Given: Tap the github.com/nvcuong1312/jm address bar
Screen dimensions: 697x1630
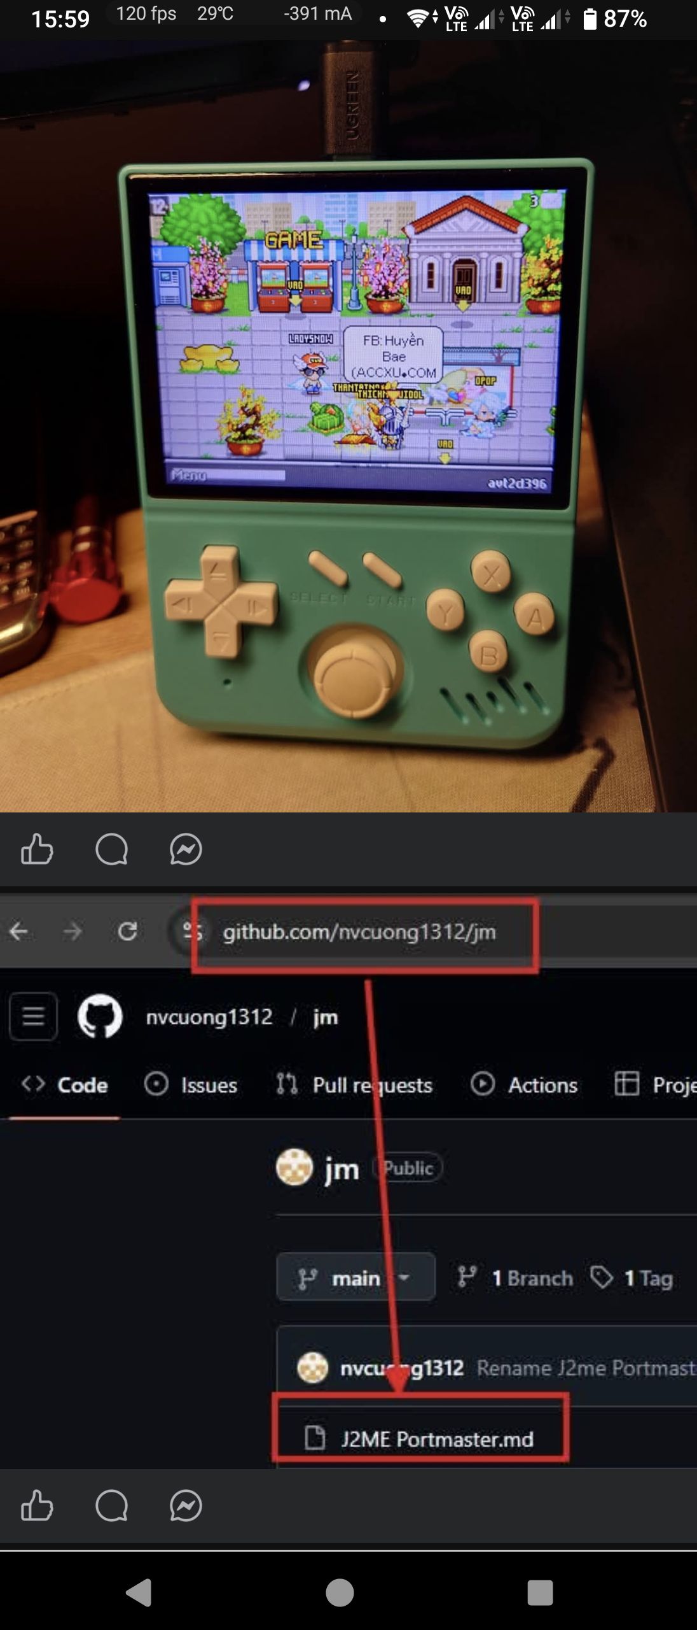Looking at the screenshot, I should pos(359,932).
